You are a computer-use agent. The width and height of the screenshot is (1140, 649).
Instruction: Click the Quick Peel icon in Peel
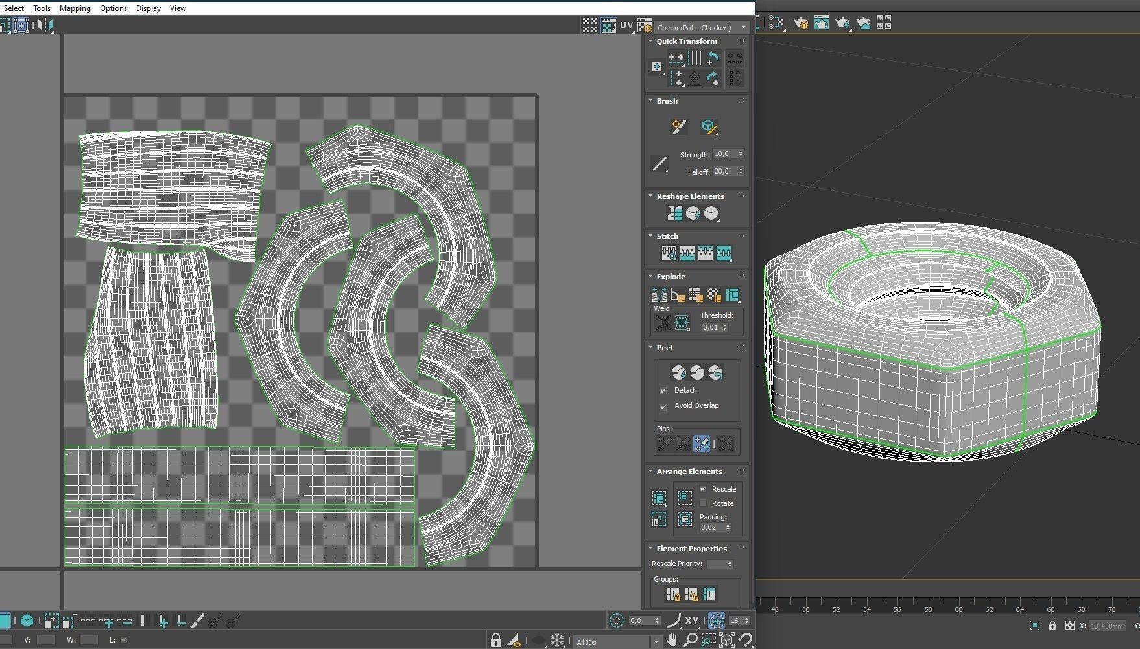tap(678, 372)
